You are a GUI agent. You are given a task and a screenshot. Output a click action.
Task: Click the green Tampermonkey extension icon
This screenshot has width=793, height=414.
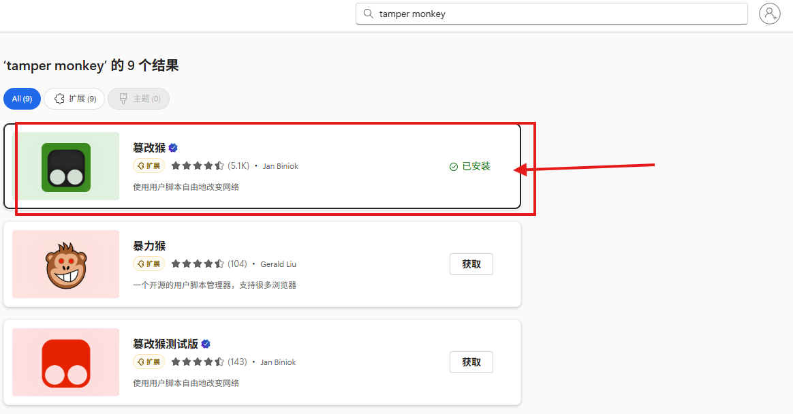[66, 168]
